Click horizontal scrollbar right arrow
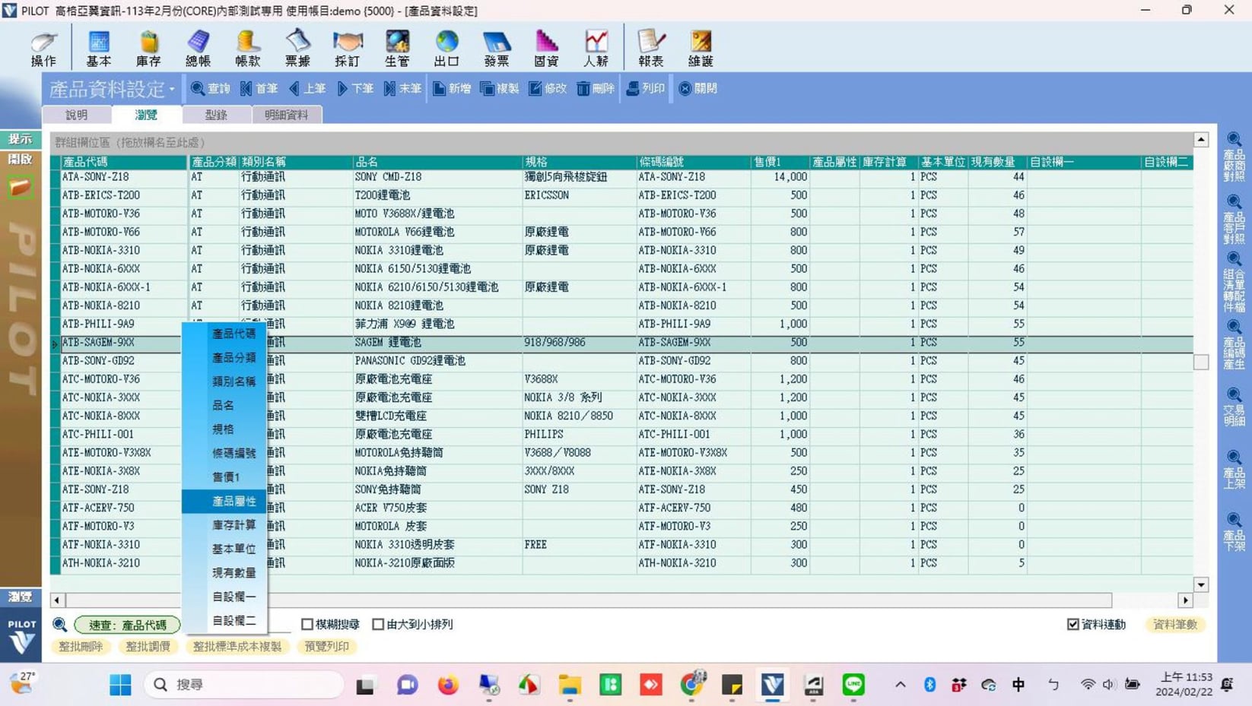Image resolution: width=1252 pixels, height=706 pixels. click(x=1185, y=600)
